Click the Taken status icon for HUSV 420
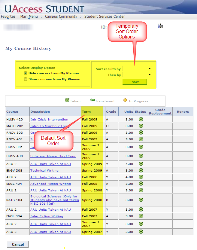Screen dimensions: 197x250 pos(141,119)
